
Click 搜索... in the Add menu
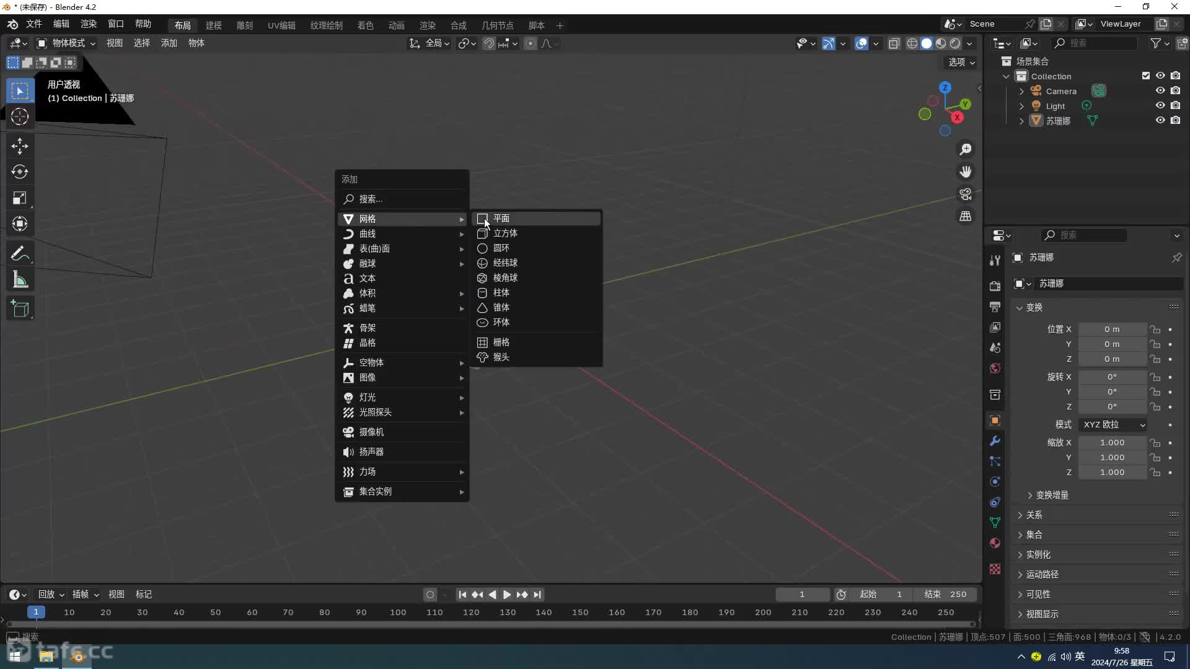click(402, 199)
